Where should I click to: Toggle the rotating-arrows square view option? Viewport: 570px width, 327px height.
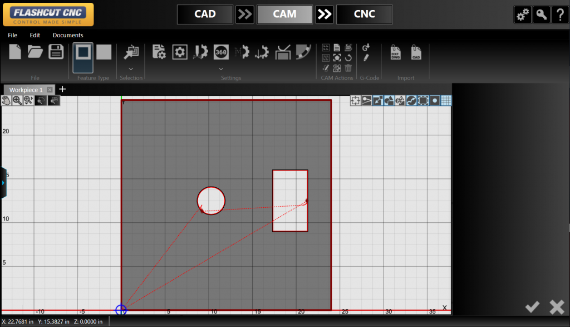[355, 100]
